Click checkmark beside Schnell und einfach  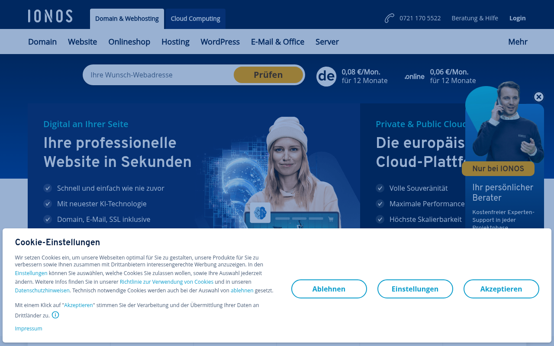point(48,188)
